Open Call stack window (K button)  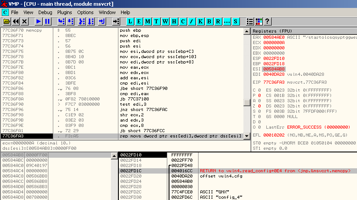[x=200, y=21]
